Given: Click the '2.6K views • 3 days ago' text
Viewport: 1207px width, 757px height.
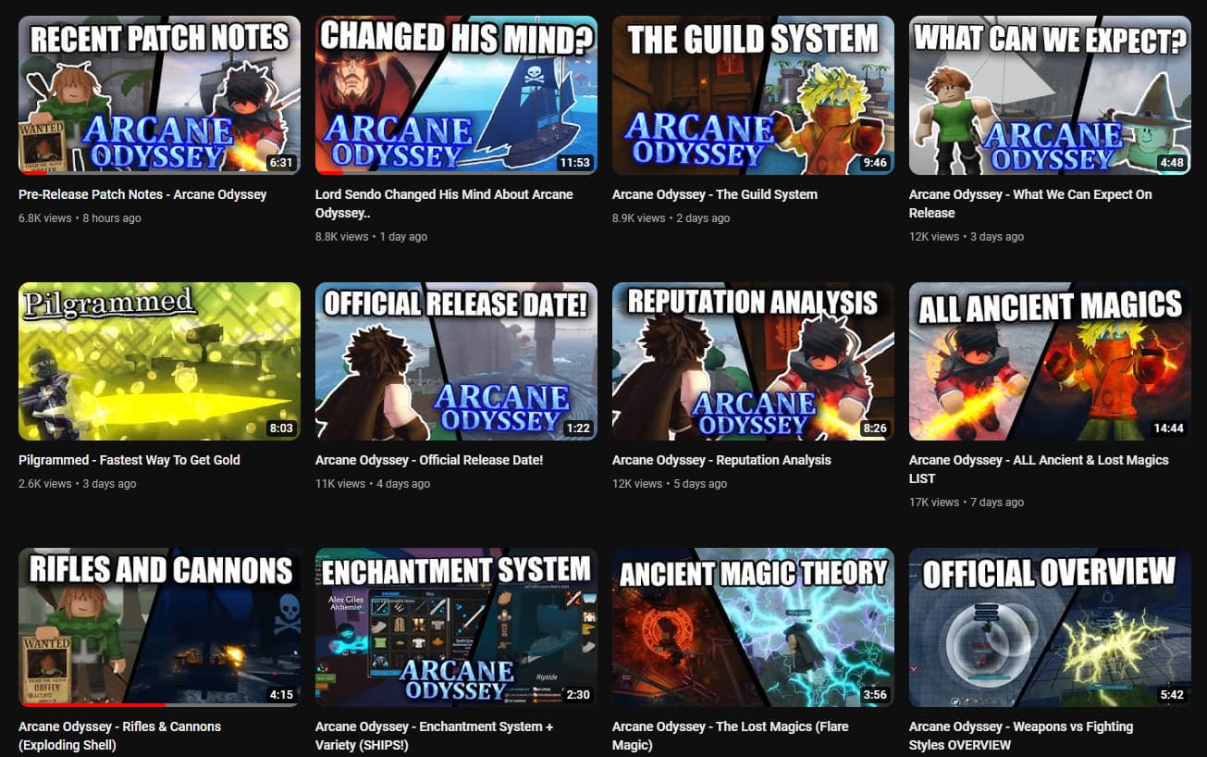Looking at the screenshot, I should pyautogui.click(x=77, y=484).
